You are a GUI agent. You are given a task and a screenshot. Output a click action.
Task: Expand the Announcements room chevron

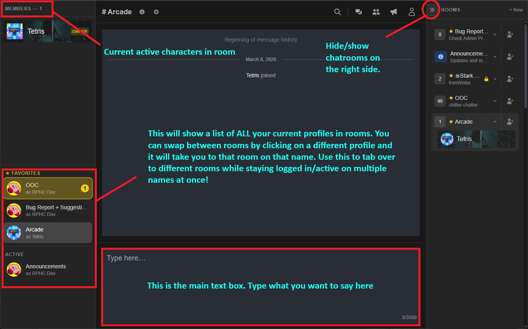tap(495, 57)
